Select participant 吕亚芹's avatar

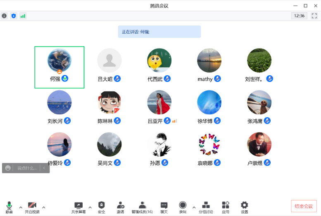coord(159,102)
